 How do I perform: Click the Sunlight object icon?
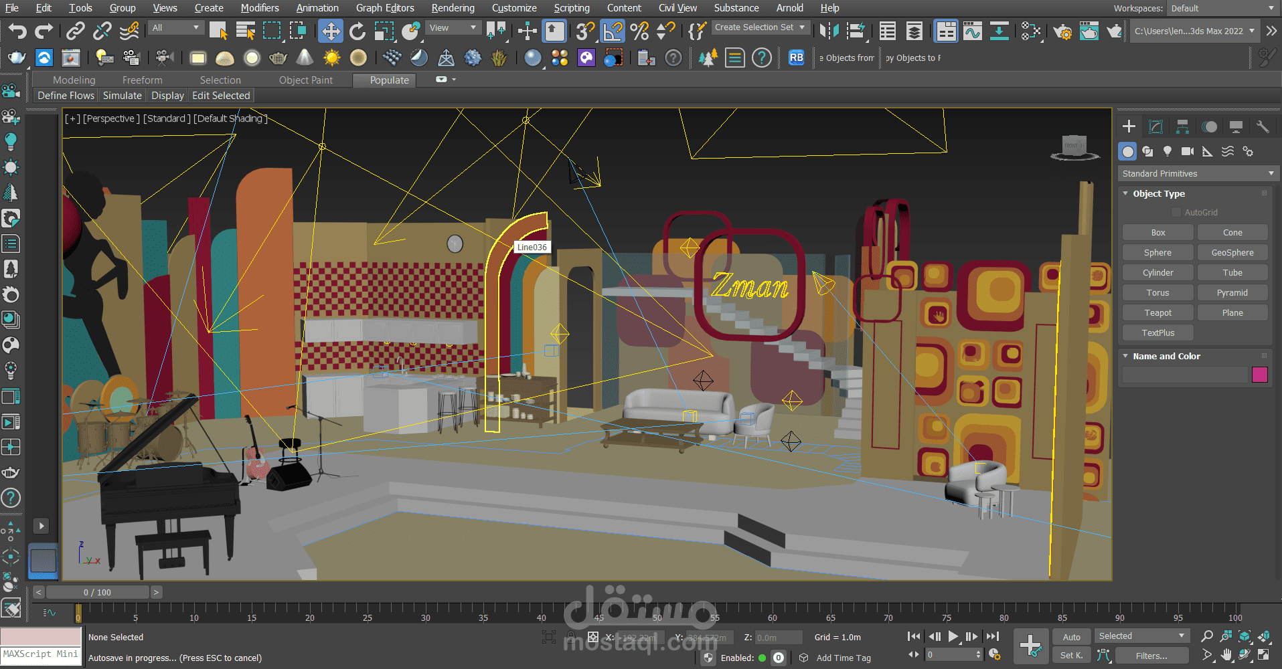pos(331,58)
